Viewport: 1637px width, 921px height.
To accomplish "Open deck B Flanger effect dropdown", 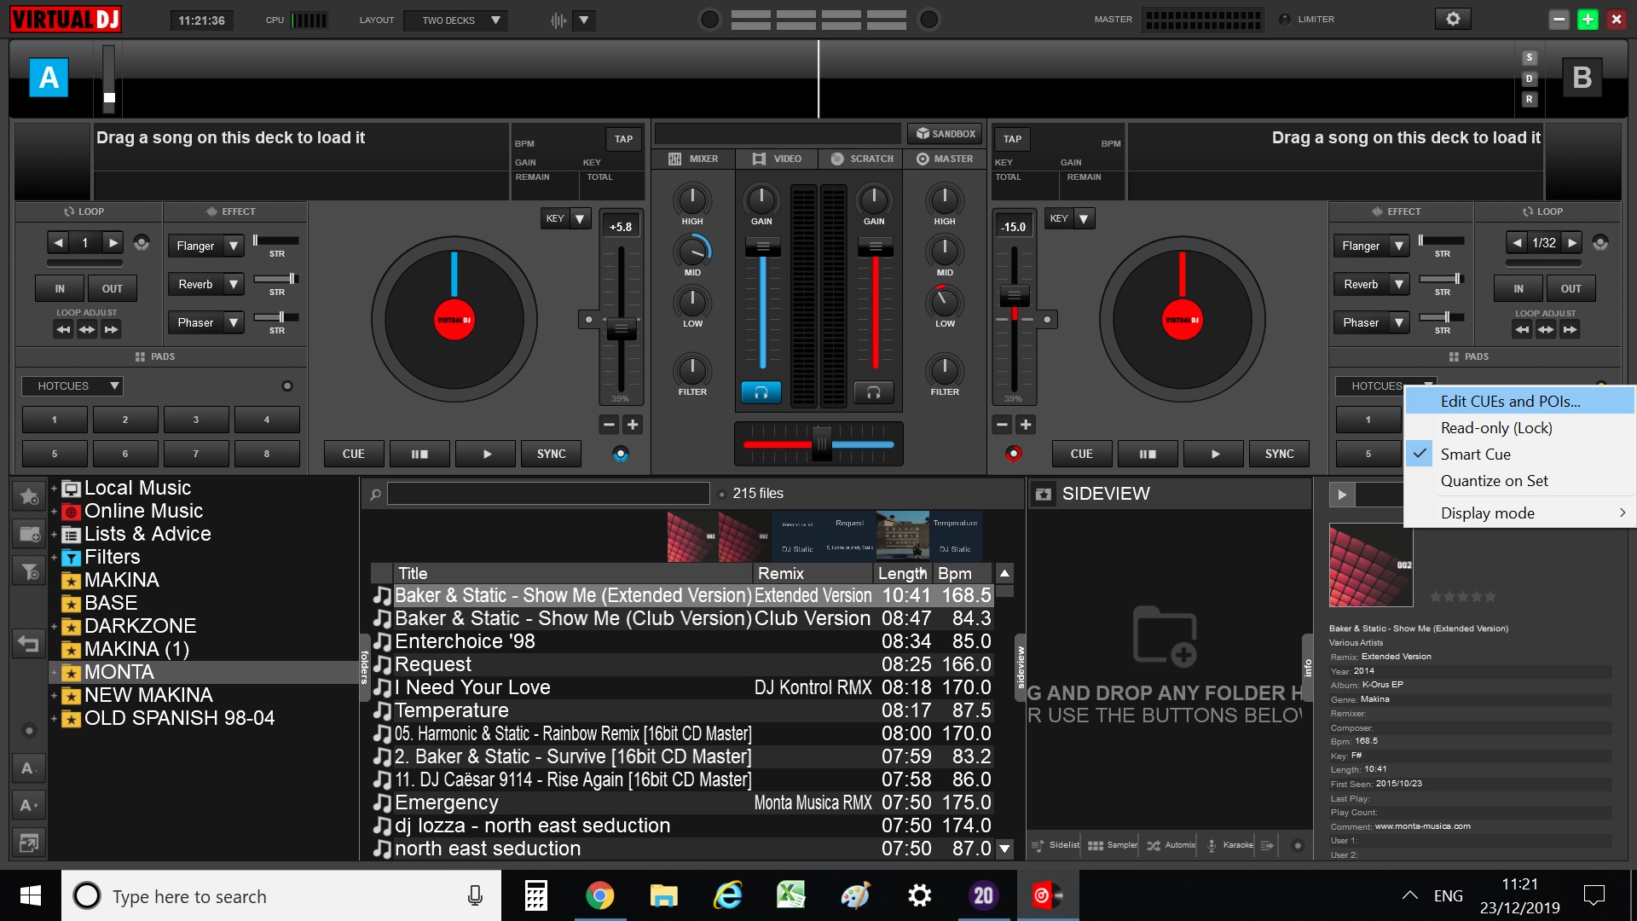I will click(1399, 246).
